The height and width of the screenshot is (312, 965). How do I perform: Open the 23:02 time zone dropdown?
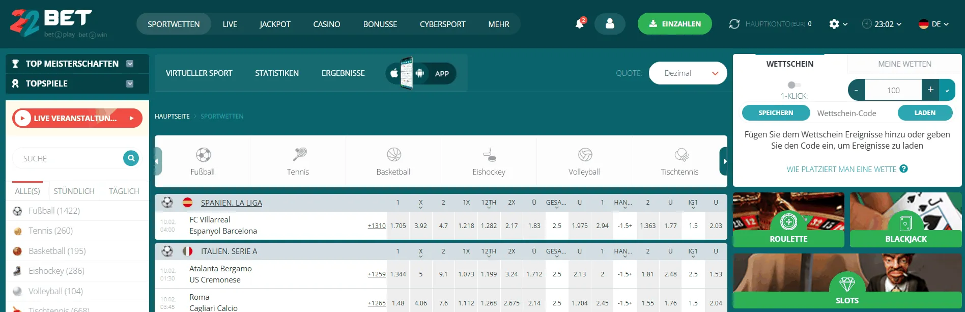click(882, 24)
